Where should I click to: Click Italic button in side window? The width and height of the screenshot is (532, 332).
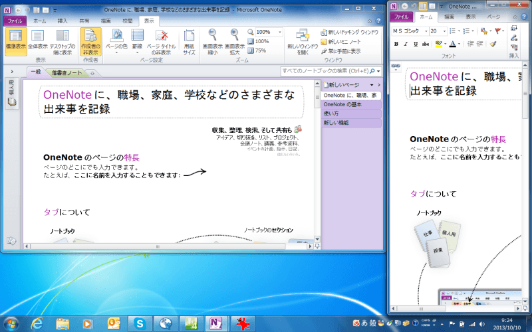[406, 44]
